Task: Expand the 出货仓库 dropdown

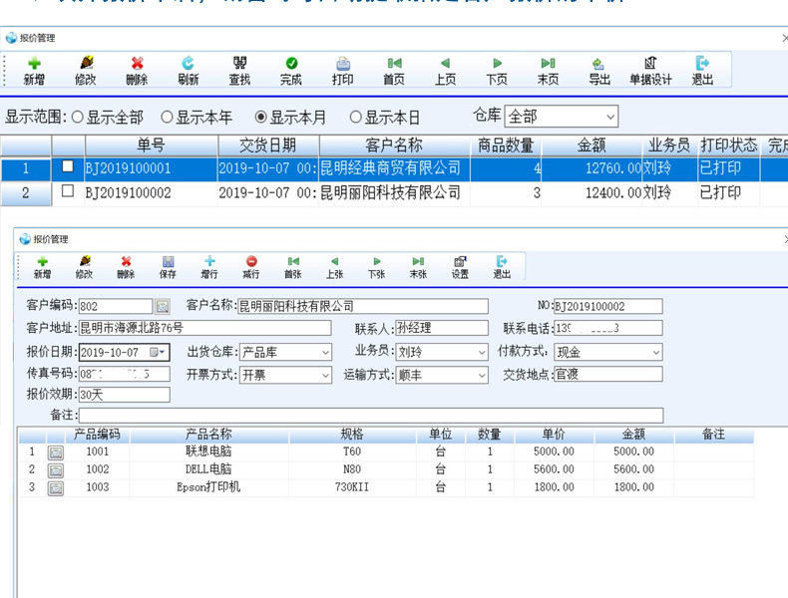Action: pyautogui.click(x=325, y=353)
